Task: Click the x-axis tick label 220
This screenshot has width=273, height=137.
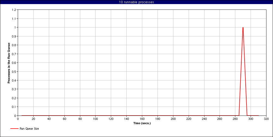Action: coord(189,119)
